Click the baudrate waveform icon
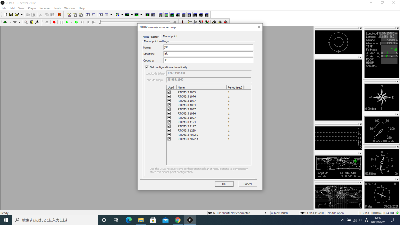Screen dimensions: 400x225 (x=15, y=22)
